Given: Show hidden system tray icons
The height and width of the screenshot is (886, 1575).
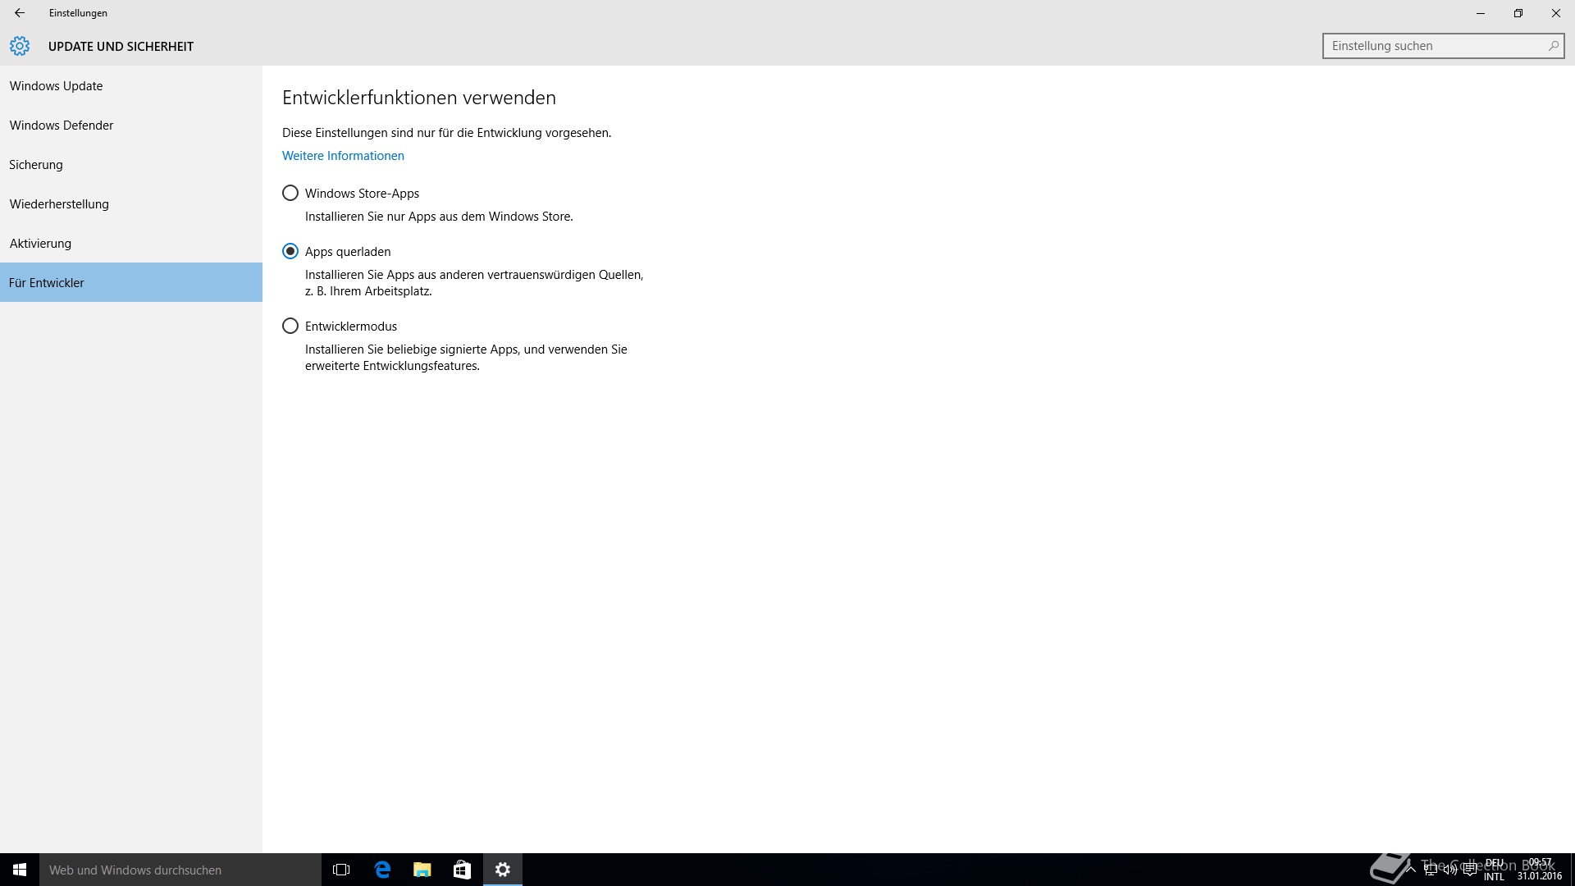Looking at the screenshot, I should click(x=1411, y=870).
